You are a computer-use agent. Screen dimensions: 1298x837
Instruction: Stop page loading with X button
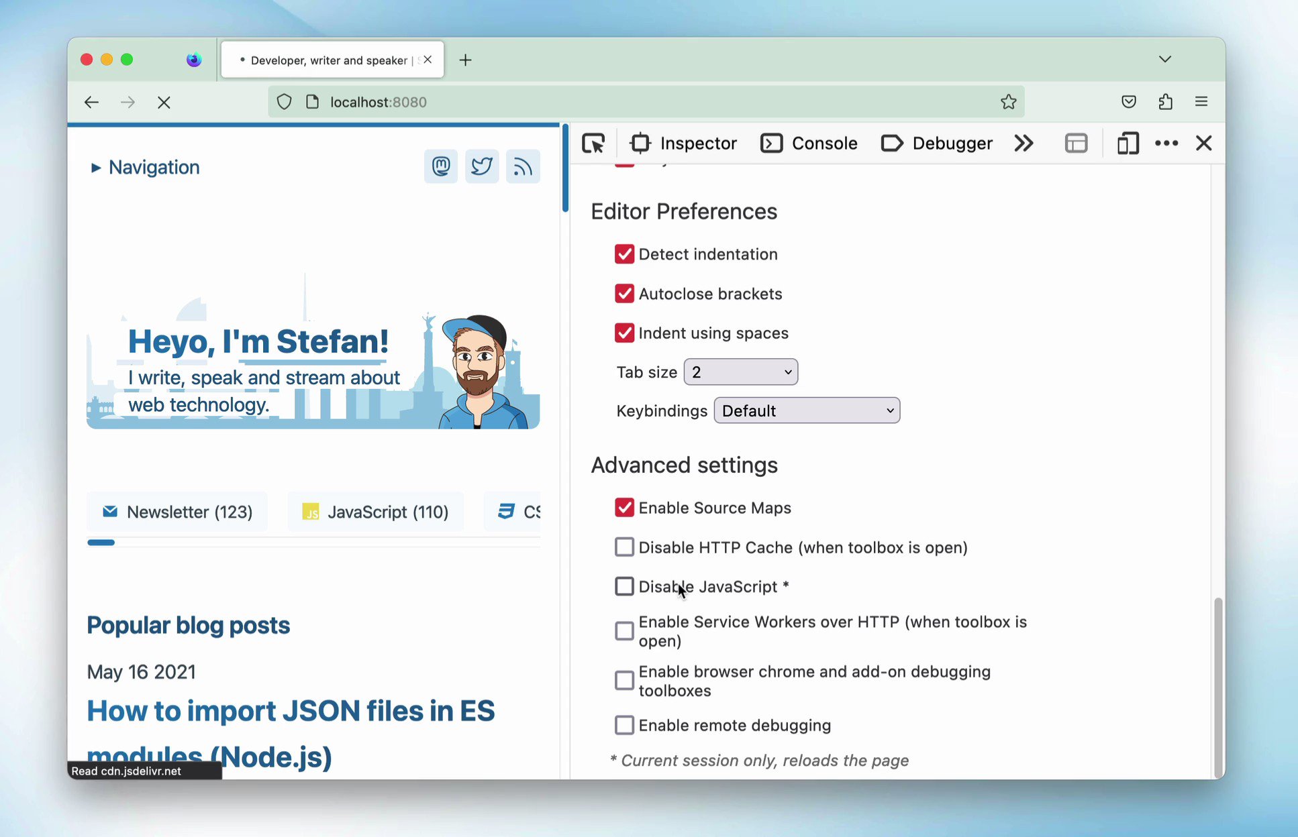(164, 102)
